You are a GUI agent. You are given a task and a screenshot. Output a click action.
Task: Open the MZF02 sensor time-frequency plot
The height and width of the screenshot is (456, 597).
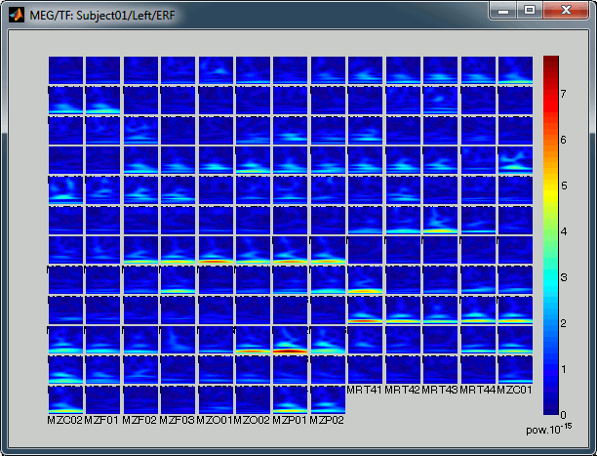click(x=140, y=398)
